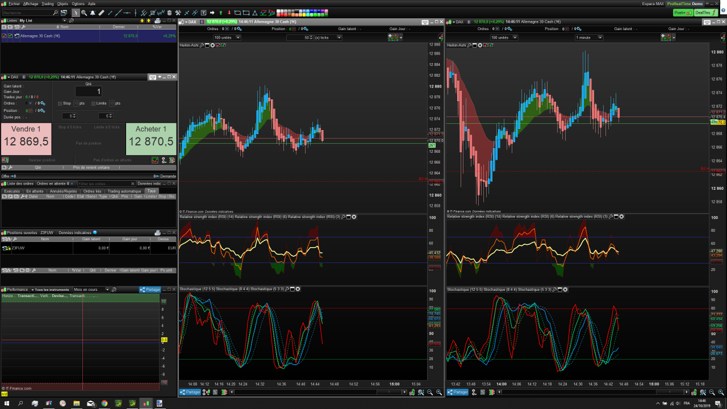Viewport: 727px width, 409px height.
Task: Select the text annotation tool
Action: coord(203,12)
